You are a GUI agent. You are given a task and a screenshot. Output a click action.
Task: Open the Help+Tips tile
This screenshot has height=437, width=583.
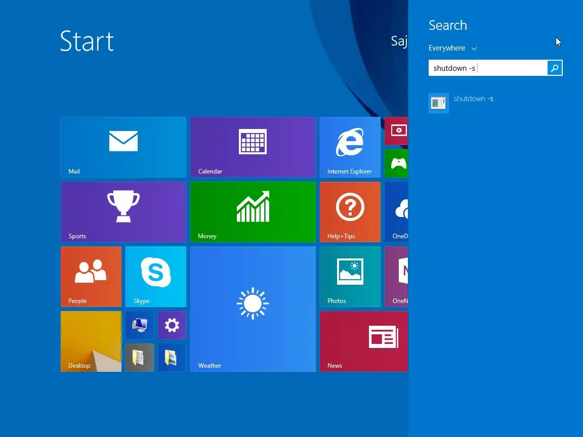(x=350, y=212)
